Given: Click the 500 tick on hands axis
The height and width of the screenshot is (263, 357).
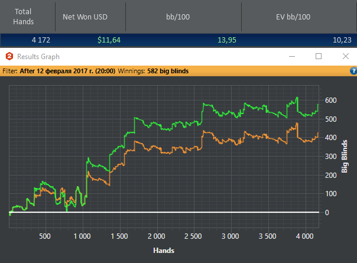Looking at the screenshot, I should (45, 236).
